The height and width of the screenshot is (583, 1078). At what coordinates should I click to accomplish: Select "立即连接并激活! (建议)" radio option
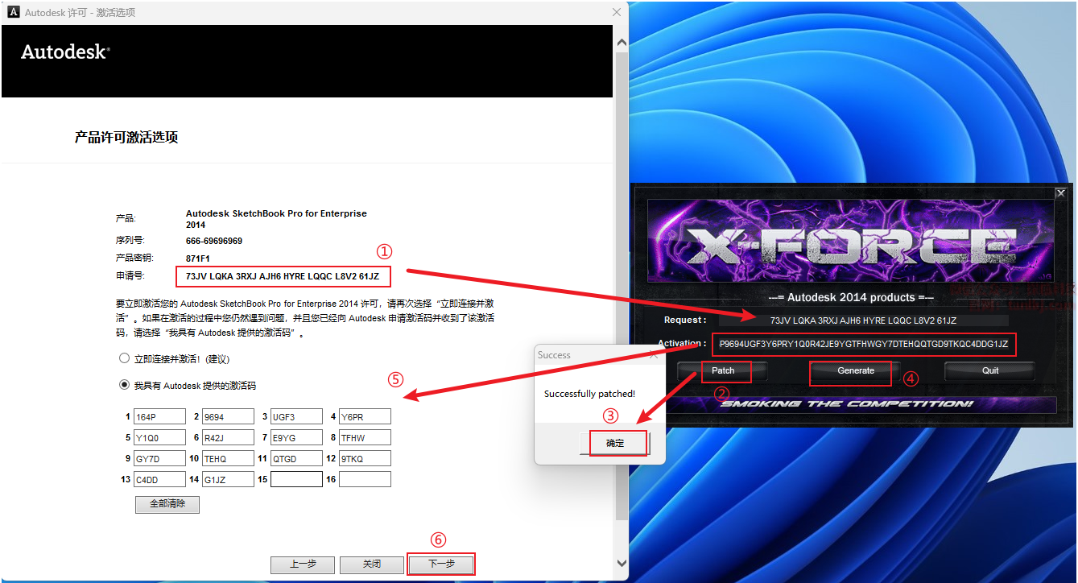(x=124, y=358)
